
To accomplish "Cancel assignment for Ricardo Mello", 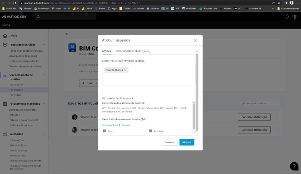I will coord(254,117).
